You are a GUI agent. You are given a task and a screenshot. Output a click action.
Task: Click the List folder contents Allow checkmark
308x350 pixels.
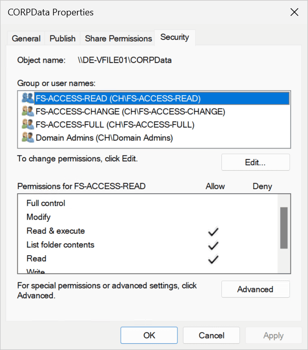pyautogui.click(x=214, y=246)
